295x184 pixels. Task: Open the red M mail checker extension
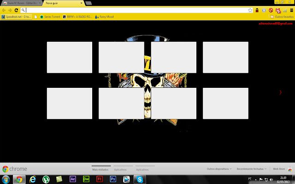pos(278,11)
